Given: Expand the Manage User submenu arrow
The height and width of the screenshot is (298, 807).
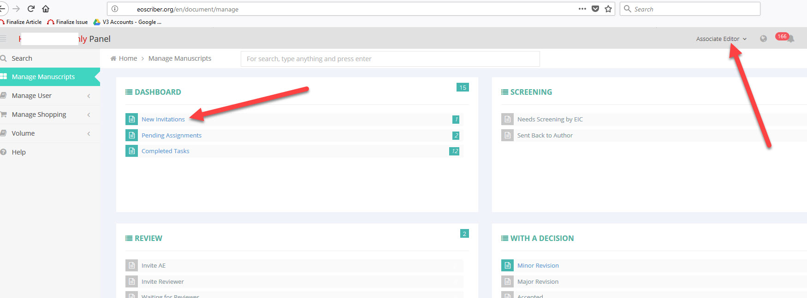Looking at the screenshot, I should click(x=89, y=96).
